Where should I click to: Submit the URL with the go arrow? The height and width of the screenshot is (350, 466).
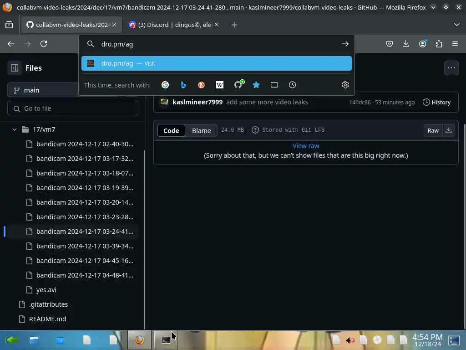pyautogui.click(x=345, y=44)
